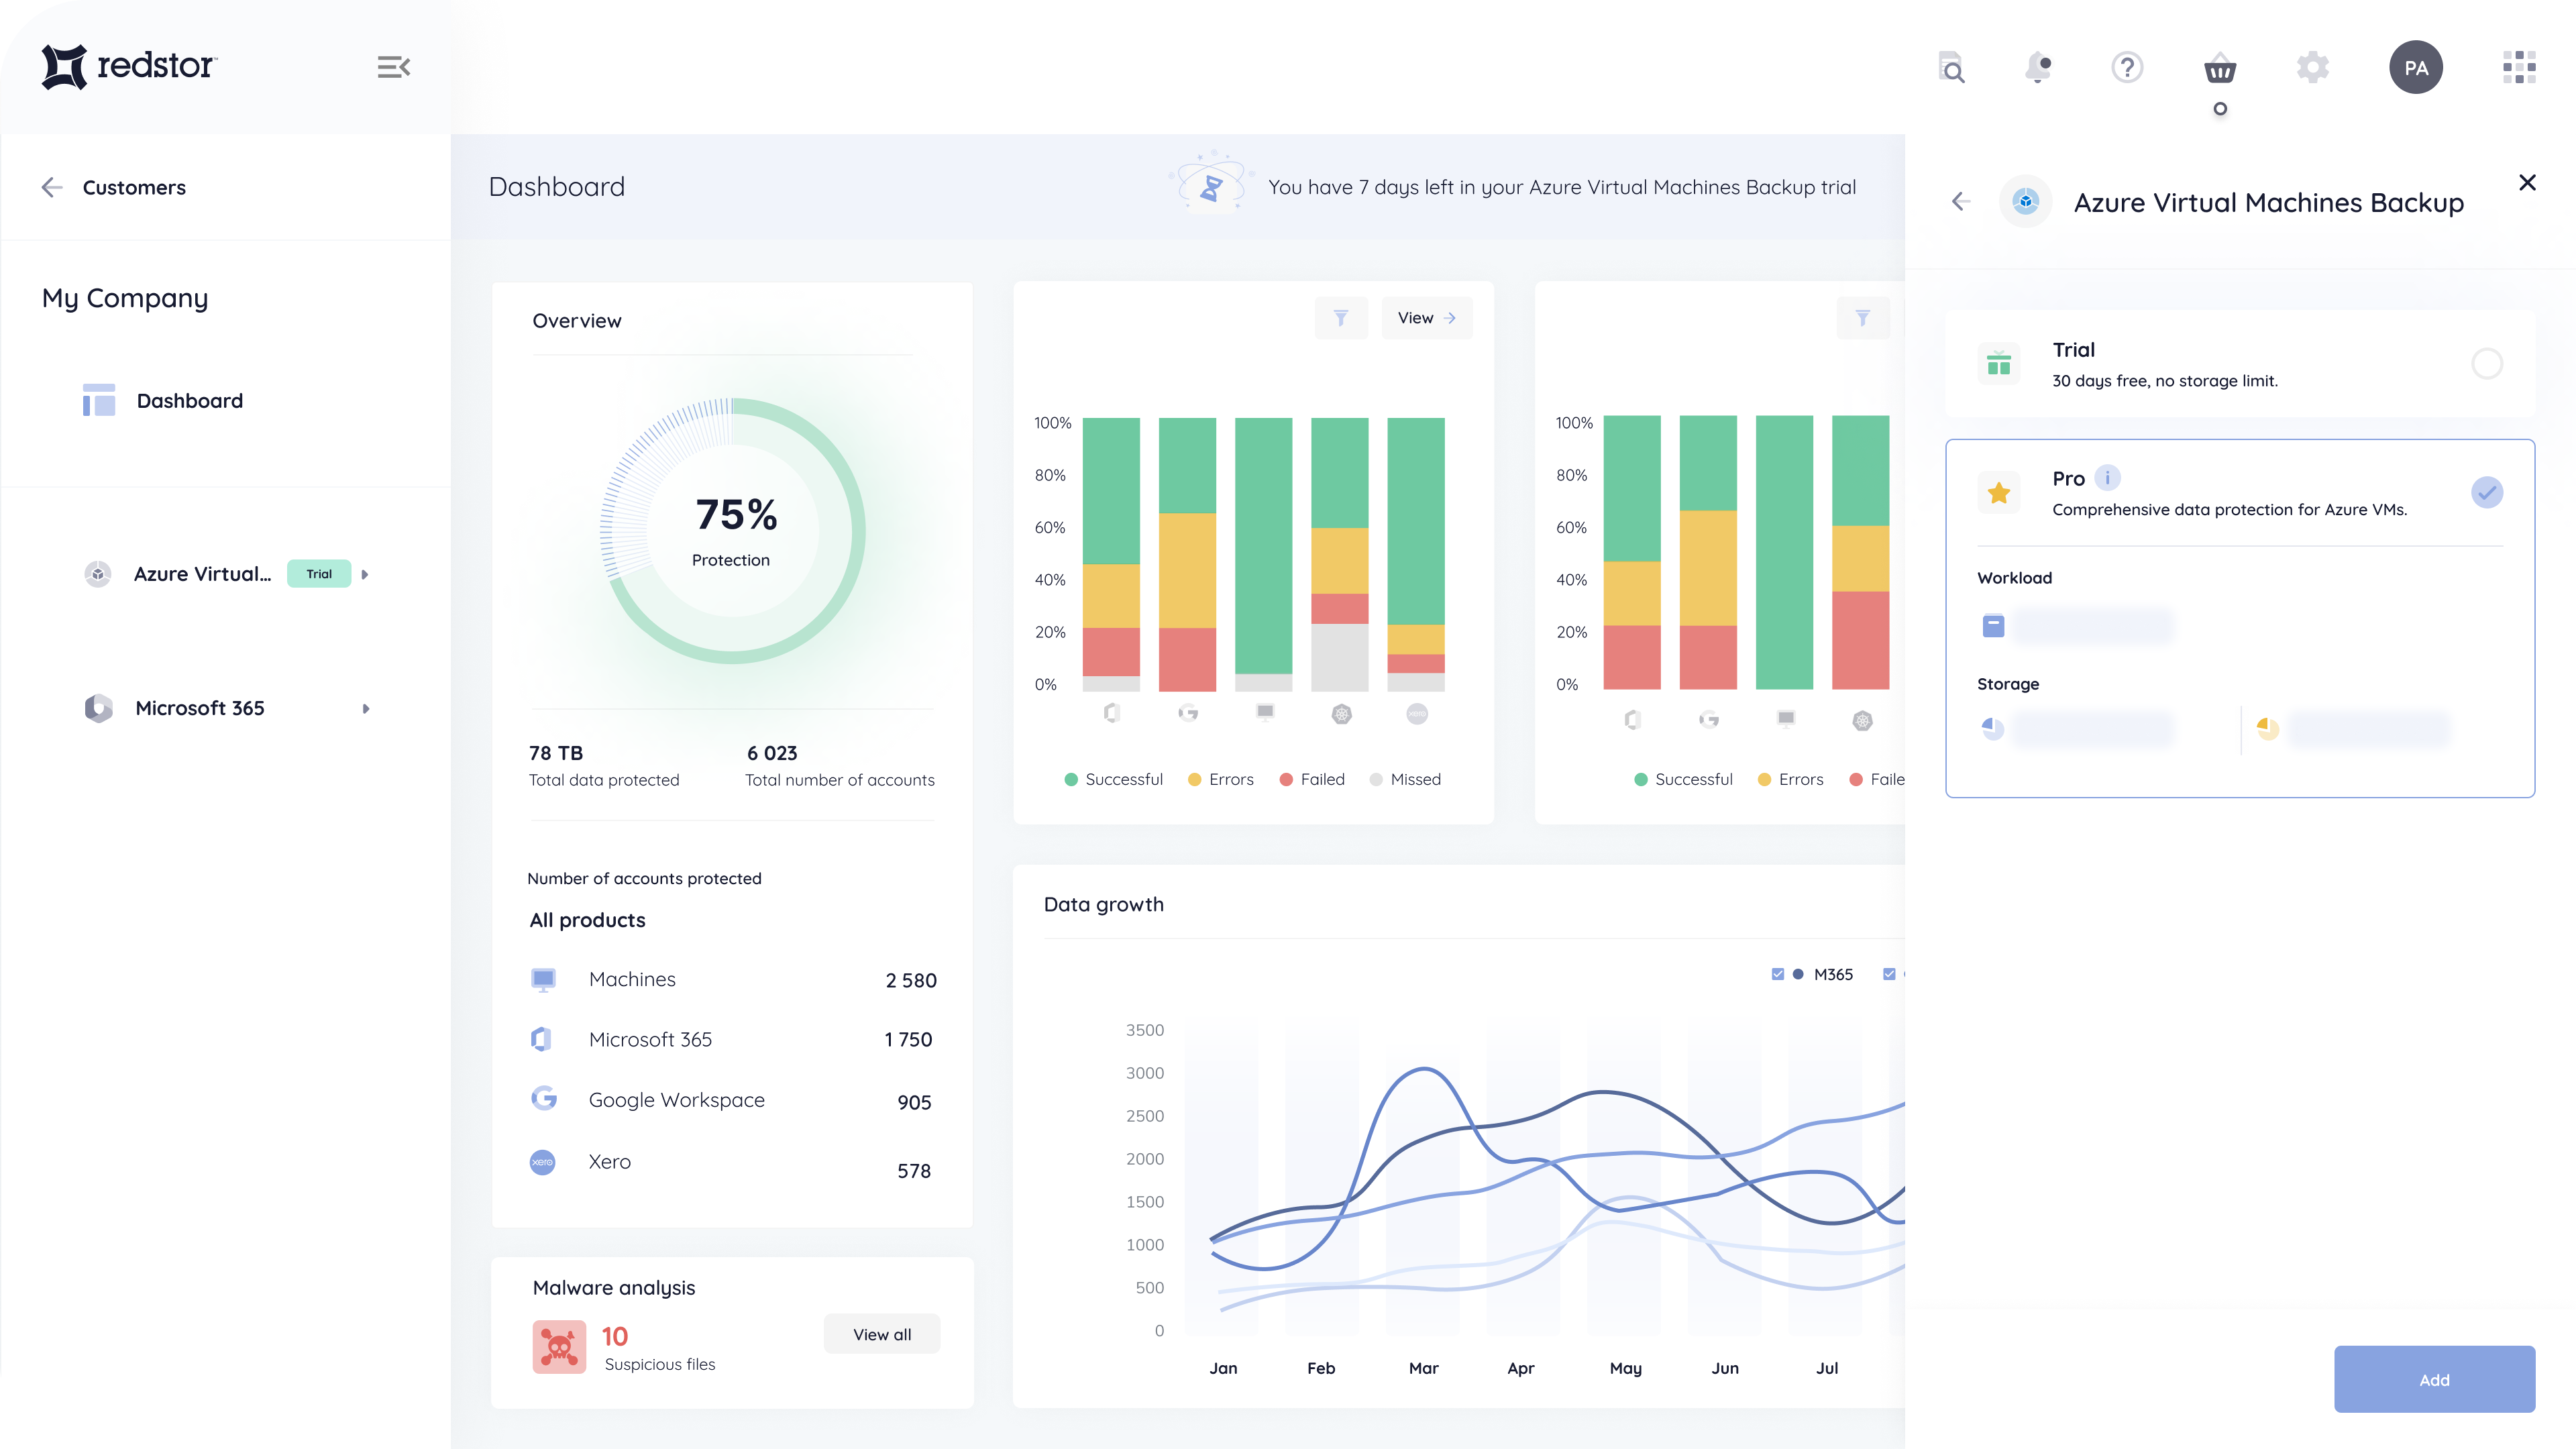This screenshot has width=2576, height=1449.
Task: Click the Azure product icon in panel header
Action: click(x=2025, y=202)
